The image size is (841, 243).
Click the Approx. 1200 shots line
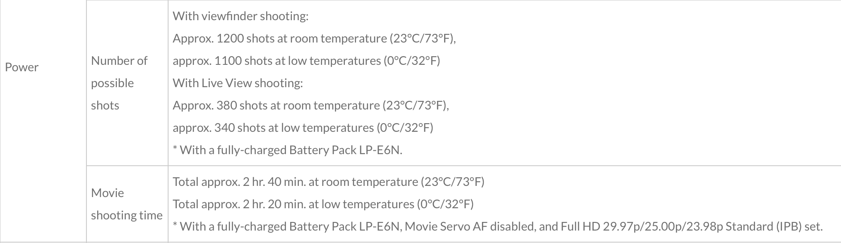tap(314, 39)
